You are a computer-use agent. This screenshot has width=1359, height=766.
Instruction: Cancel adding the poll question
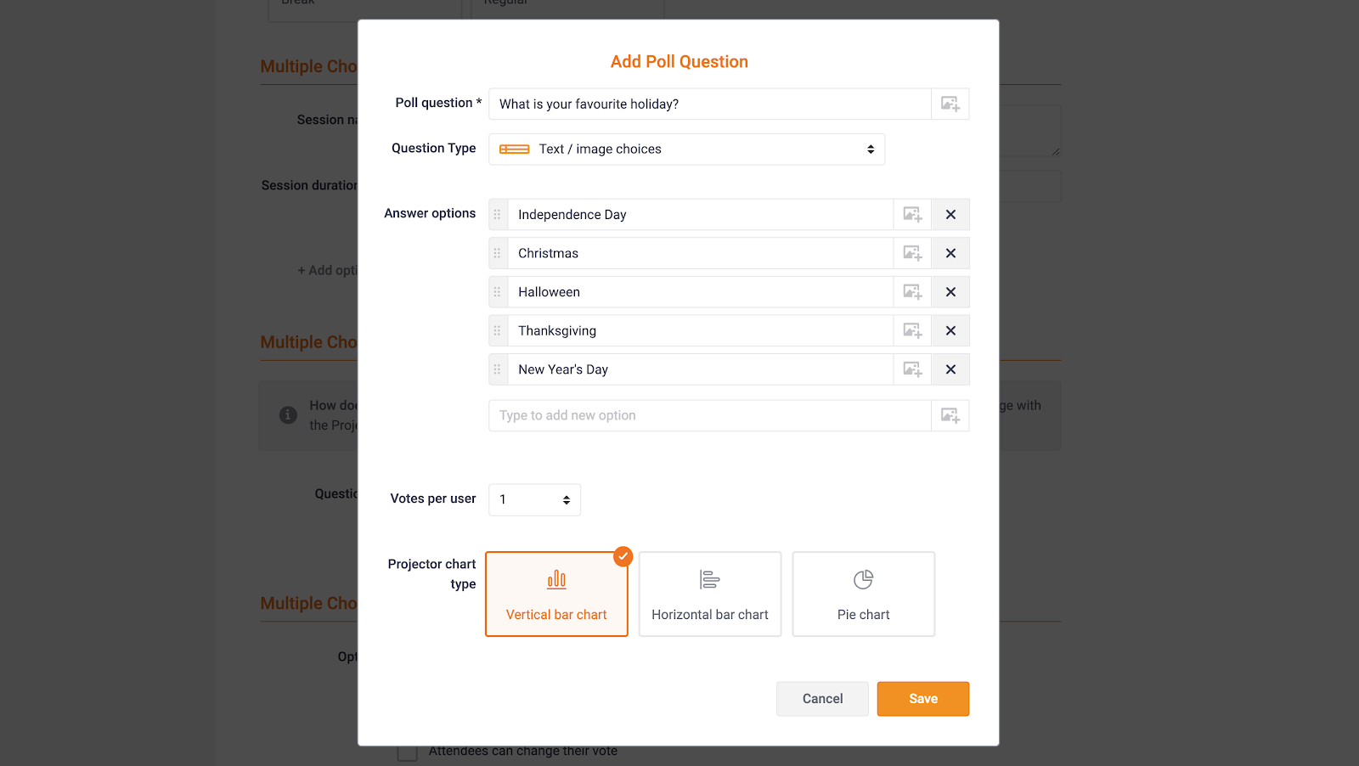822,699
